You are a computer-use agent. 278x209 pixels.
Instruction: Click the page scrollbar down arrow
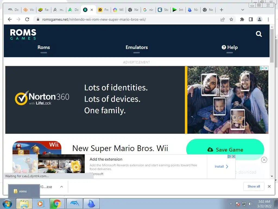pyautogui.click(x=272, y=176)
